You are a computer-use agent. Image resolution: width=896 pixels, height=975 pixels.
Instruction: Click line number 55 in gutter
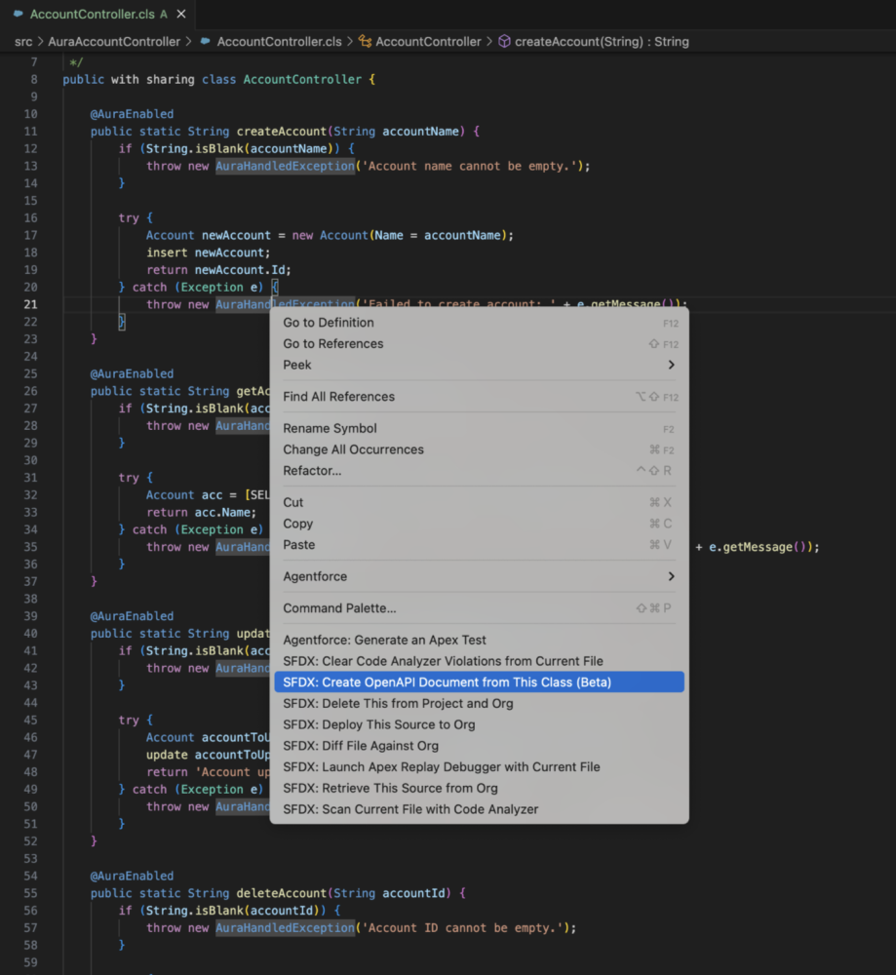click(30, 893)
